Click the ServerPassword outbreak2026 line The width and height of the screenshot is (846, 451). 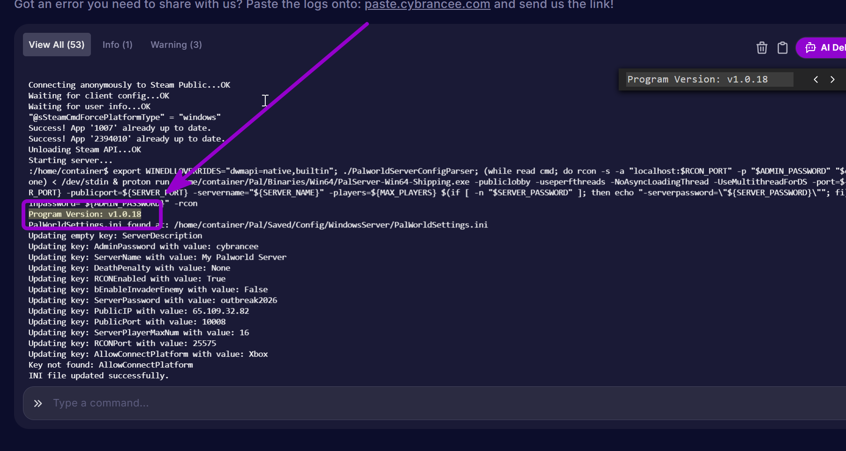coord(153,301)
